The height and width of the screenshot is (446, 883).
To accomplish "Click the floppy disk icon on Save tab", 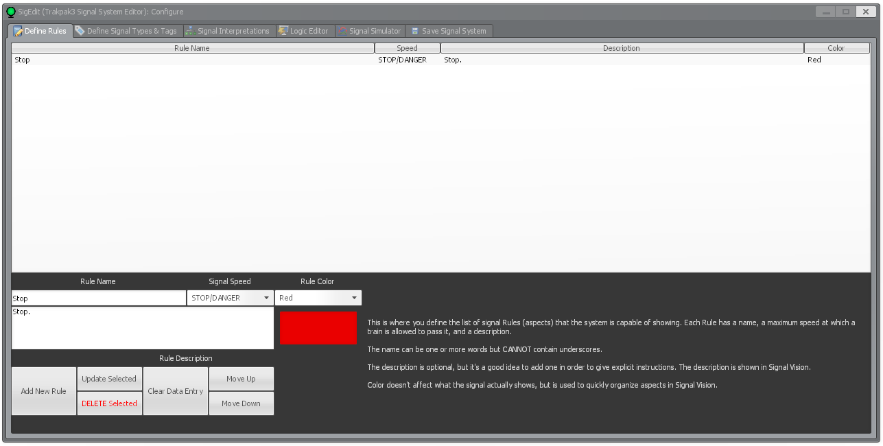I will [415, 31].
